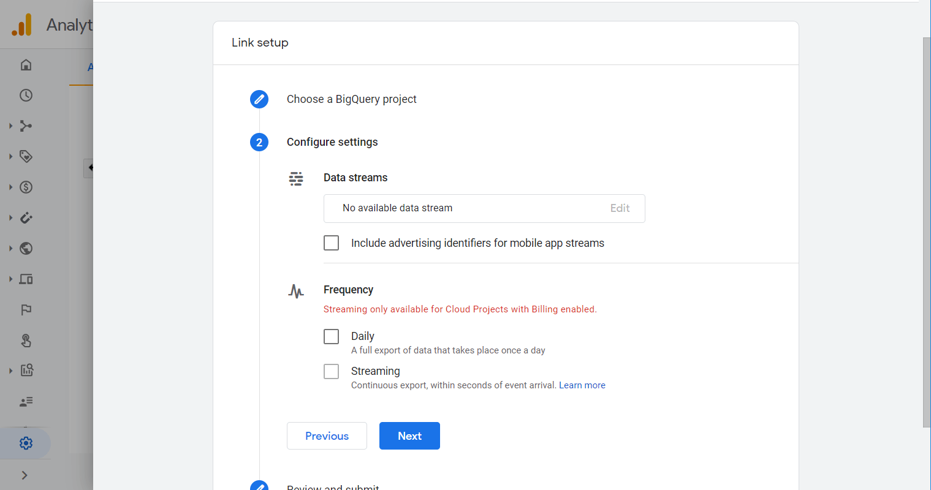
Task: Click the Conversions flag icon
Action: tap(26, 310)
